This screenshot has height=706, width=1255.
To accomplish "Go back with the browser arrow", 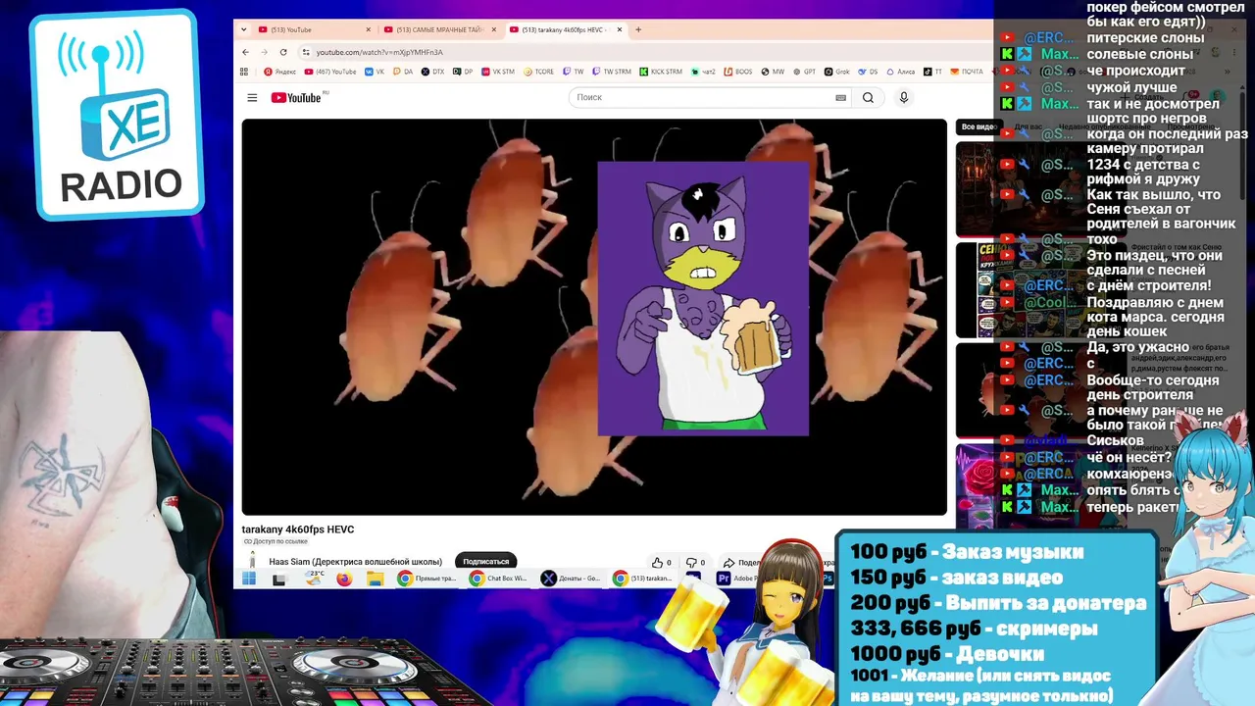I will 245,52.
